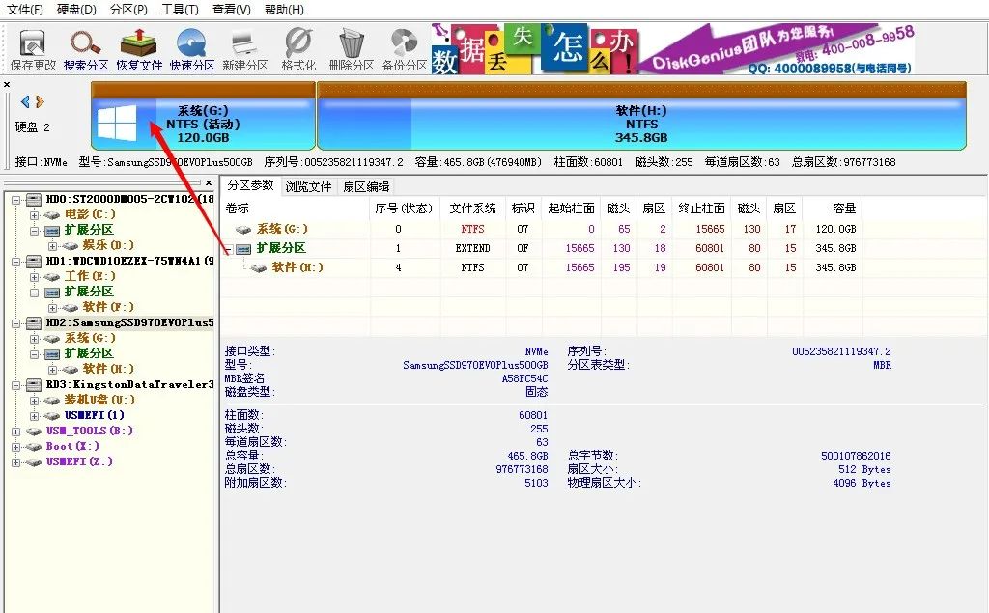
Task: Click the USB_TOOLS (B:) volume icon
Action: pos(33,432)
